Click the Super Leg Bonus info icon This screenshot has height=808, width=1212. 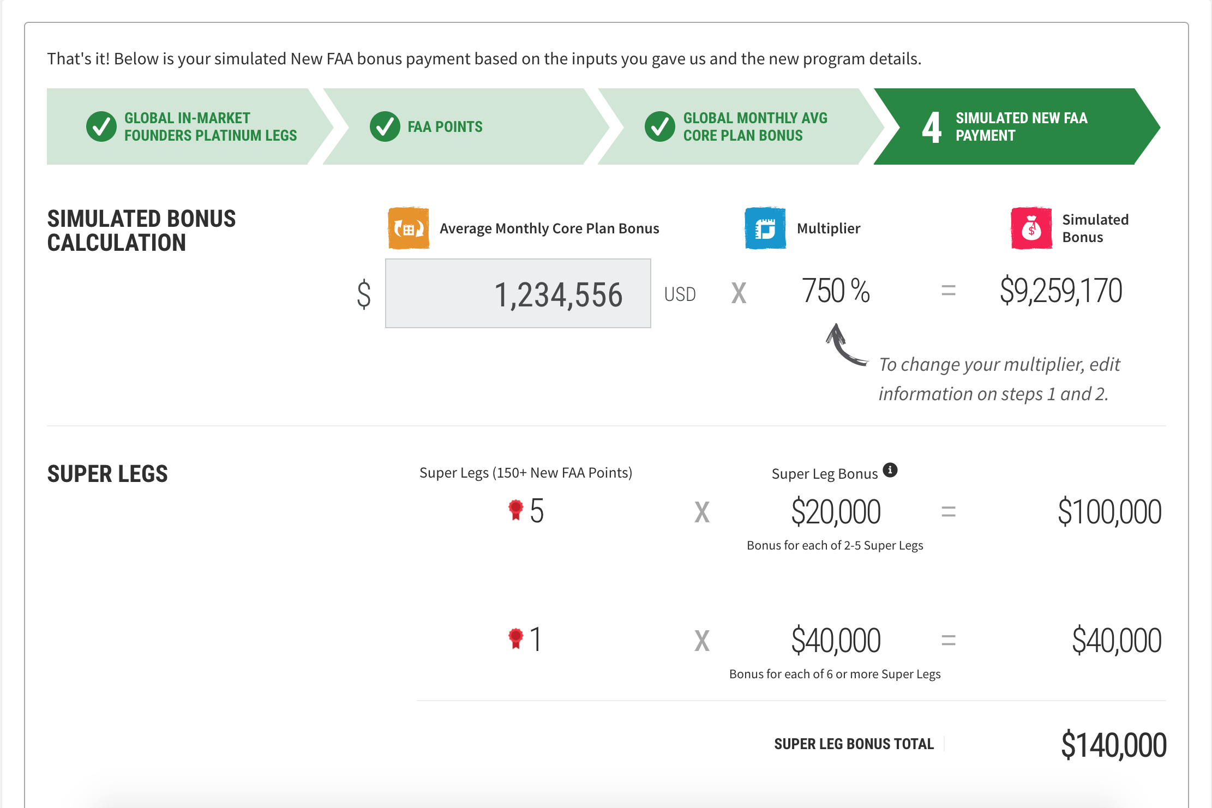890,470
